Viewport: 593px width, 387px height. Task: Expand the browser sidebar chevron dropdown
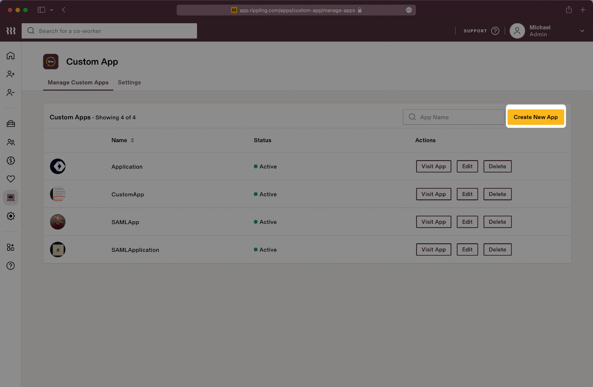tap(52, 10)
